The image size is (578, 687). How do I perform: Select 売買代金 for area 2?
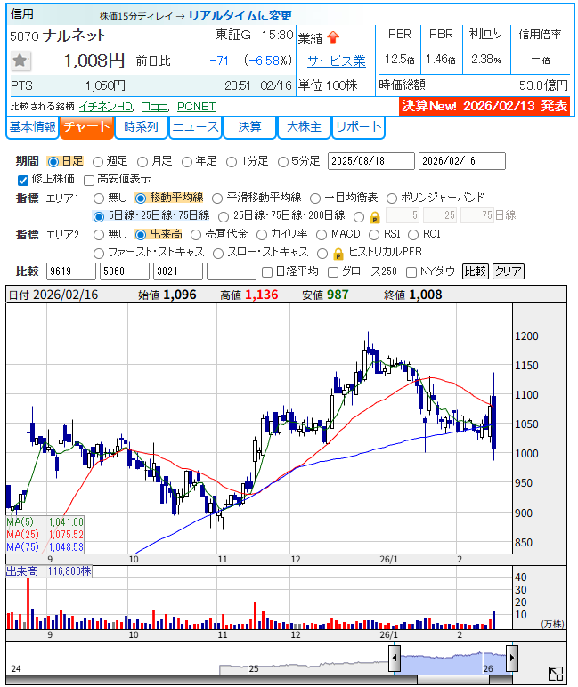[x=196, y=235]
